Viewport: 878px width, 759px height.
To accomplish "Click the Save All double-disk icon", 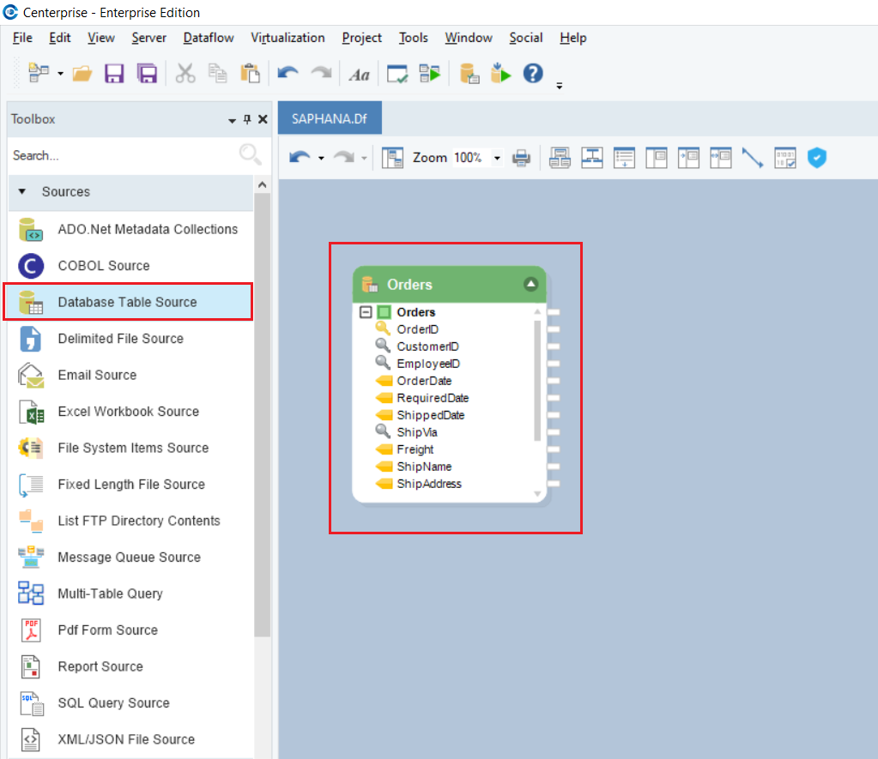I will point(148,74).
